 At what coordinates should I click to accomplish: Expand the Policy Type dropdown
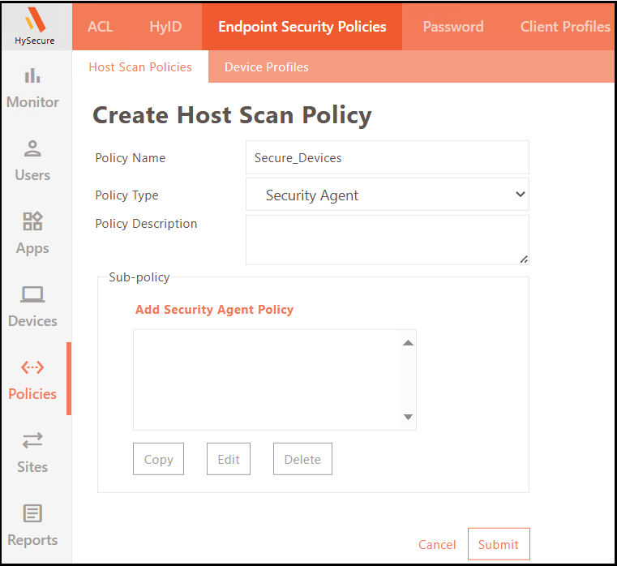[x=387, y=195]
